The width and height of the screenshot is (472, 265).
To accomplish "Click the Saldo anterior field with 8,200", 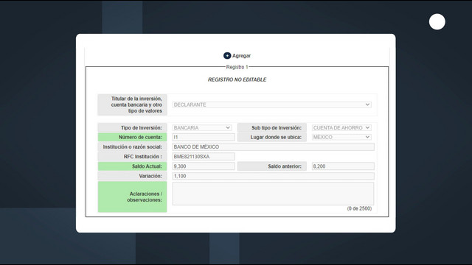I will 343,166.
